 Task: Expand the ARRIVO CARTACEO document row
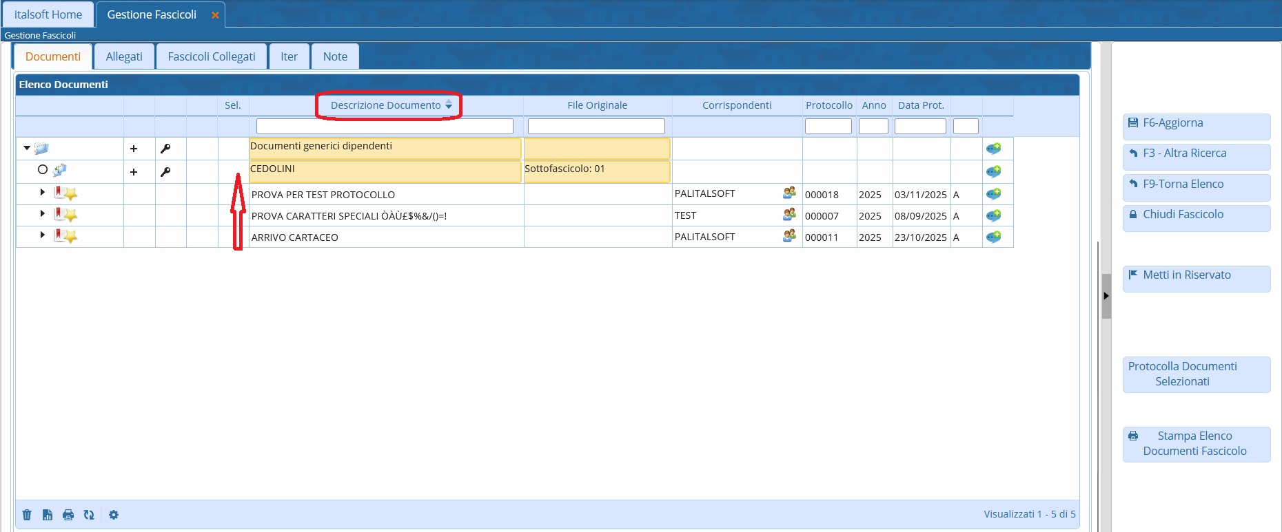pos(42,235)
